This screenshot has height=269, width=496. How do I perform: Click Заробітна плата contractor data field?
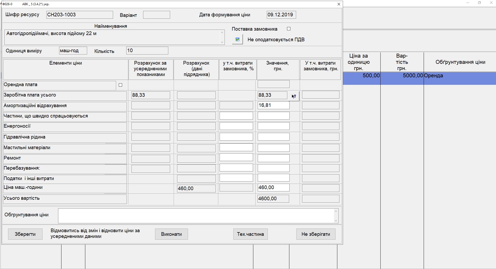pos(196,95)
